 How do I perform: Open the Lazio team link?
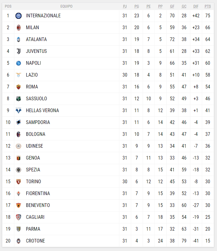[x=32, y=75]
